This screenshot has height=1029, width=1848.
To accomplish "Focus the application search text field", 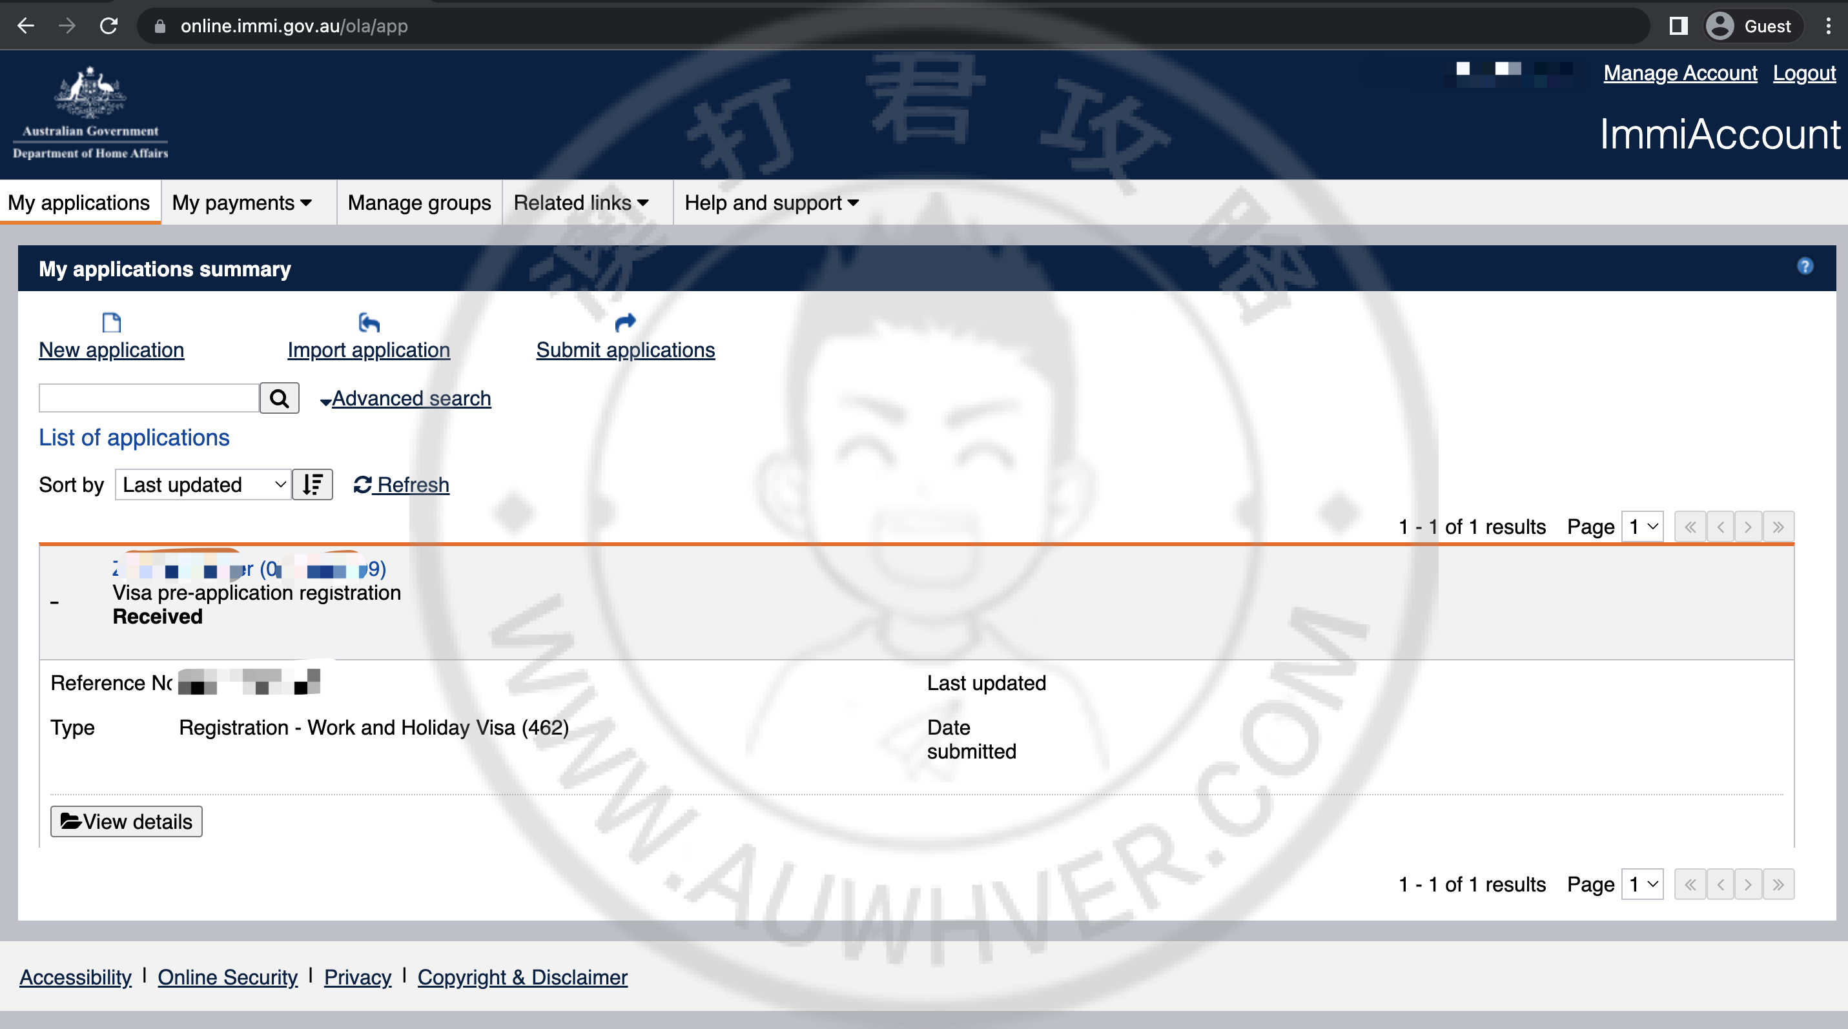I will 149,398.
